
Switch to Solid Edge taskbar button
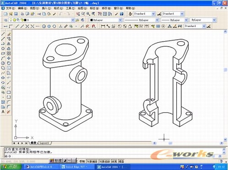[75, 167]
